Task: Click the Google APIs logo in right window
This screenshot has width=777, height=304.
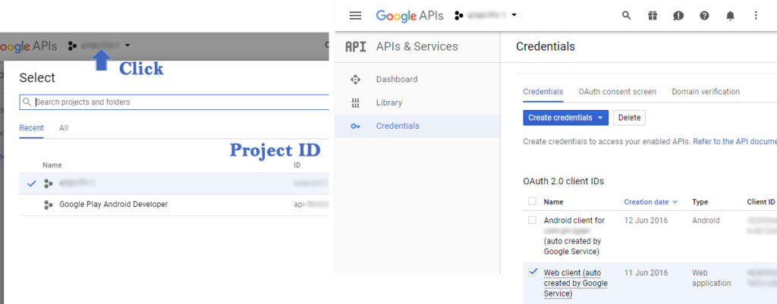Action: 409,15
